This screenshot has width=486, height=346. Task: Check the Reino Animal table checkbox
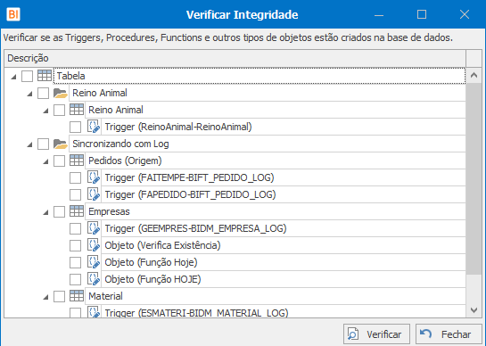[x=59, y=110]
